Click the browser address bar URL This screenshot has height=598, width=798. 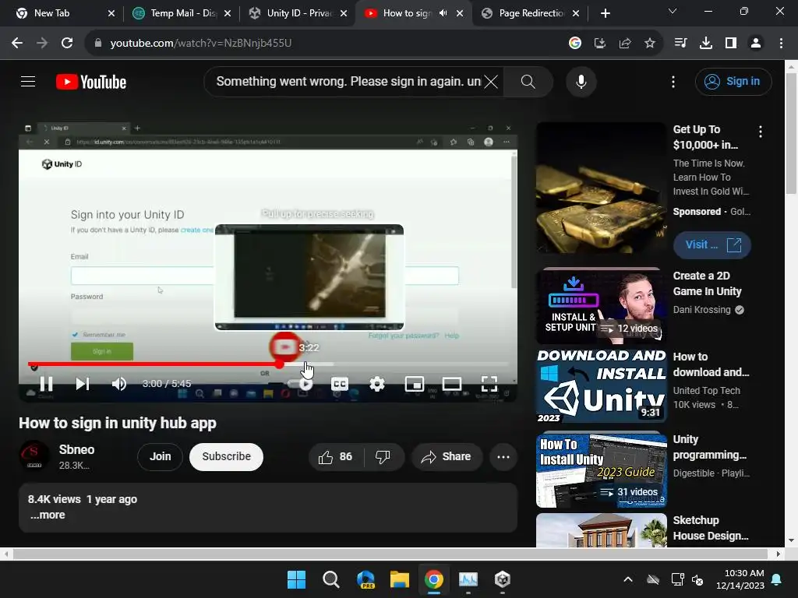(200, 44)
